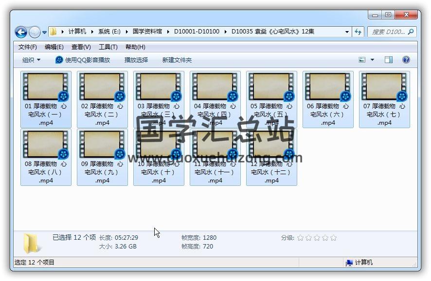Click the fifth rating star in 分级
This screenshot has height=281, width=431.
[x=333, y=238]
